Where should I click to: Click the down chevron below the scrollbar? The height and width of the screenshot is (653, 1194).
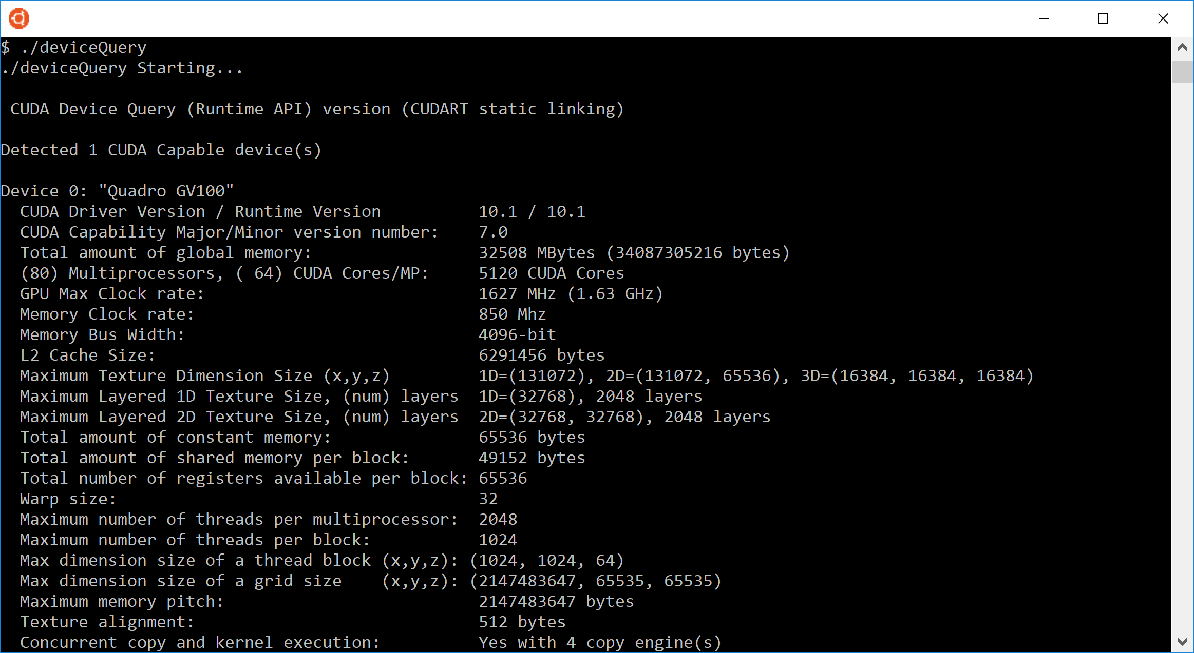tap(1183, 641)
